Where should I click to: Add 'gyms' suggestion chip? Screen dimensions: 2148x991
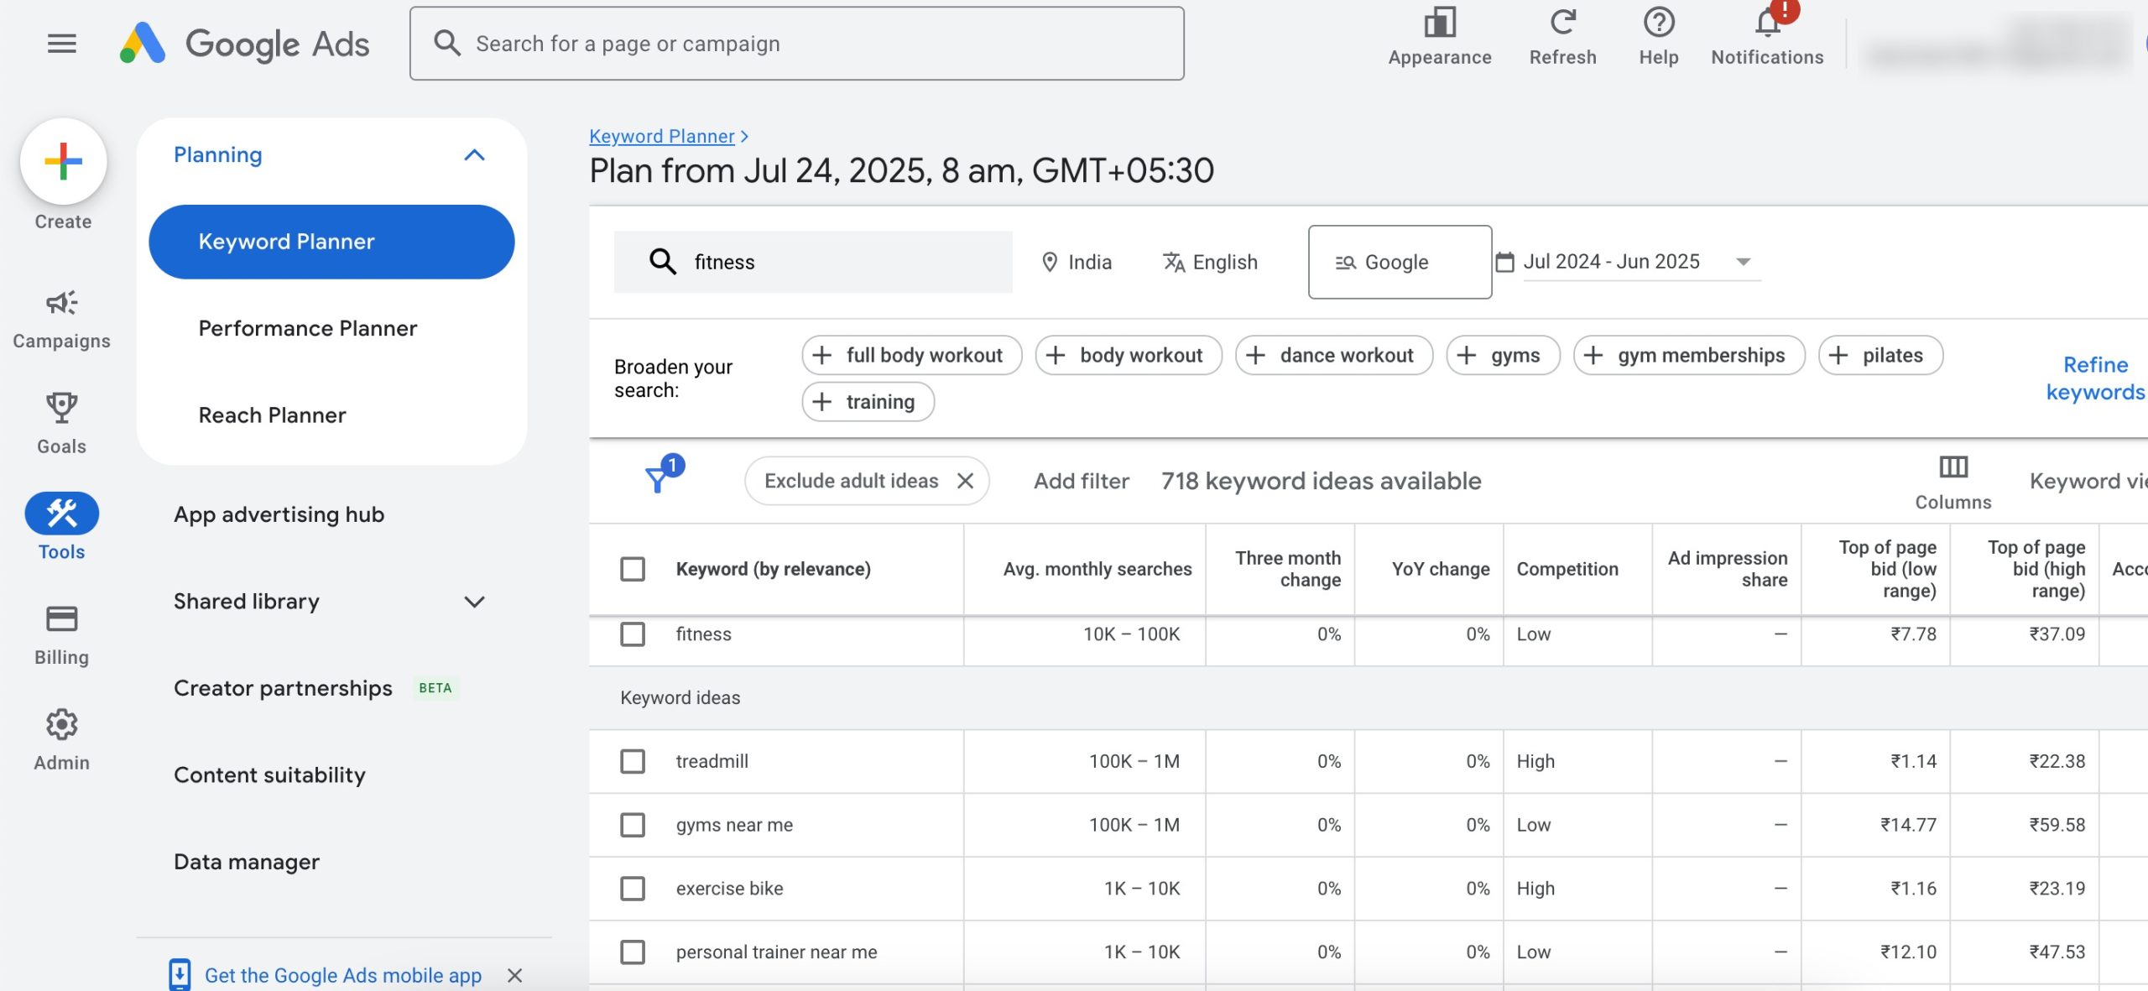point(1503,355)
